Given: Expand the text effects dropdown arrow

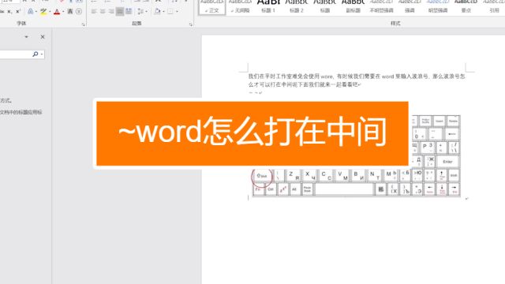Looking at the screenshot, I should pos(36,12).
